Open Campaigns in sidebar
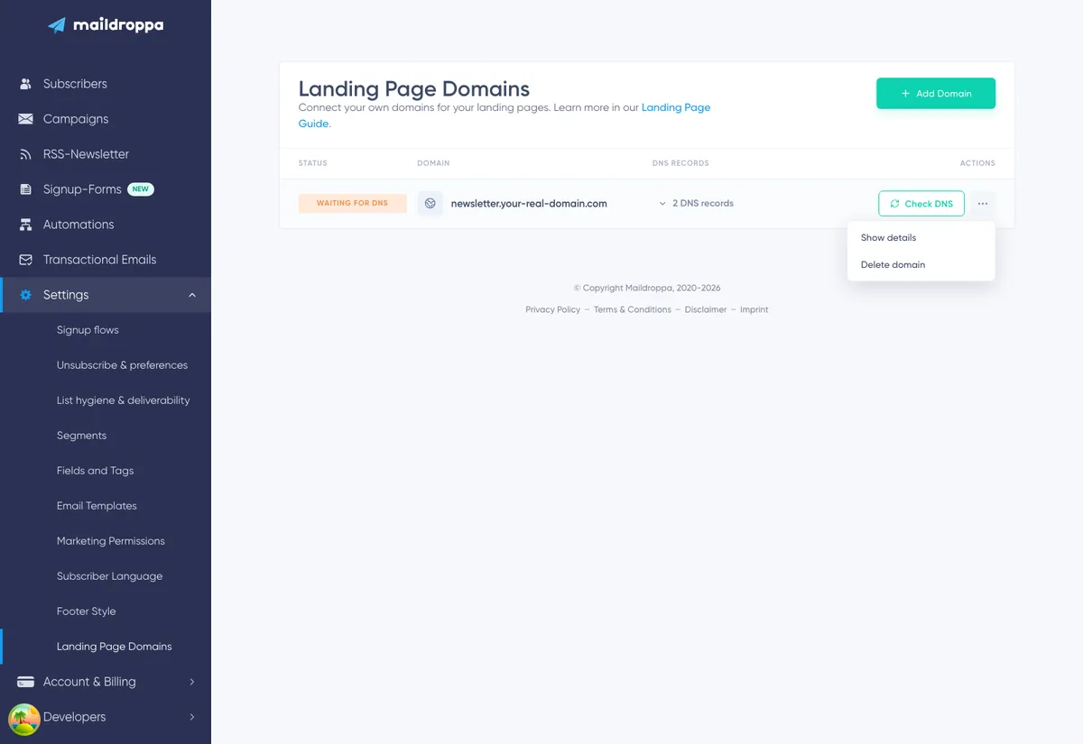This screenshot has height=744, width=1083. coord(106,119)
